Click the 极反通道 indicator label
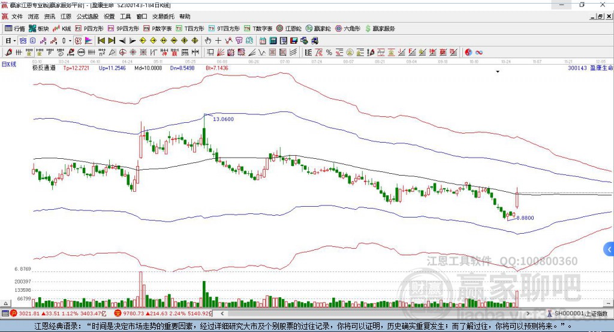The width and height of the screenshot is (614, 332). pyautogui.click(x=44, y=68)
